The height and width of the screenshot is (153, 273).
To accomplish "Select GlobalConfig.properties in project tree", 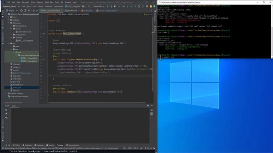I will 20,73.
